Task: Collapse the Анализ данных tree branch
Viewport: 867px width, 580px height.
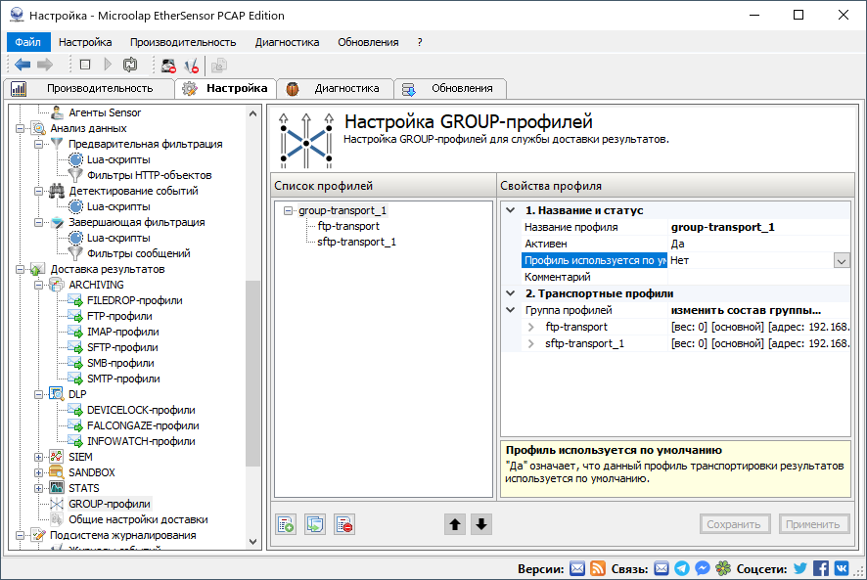Action: (x=19, y=128)
